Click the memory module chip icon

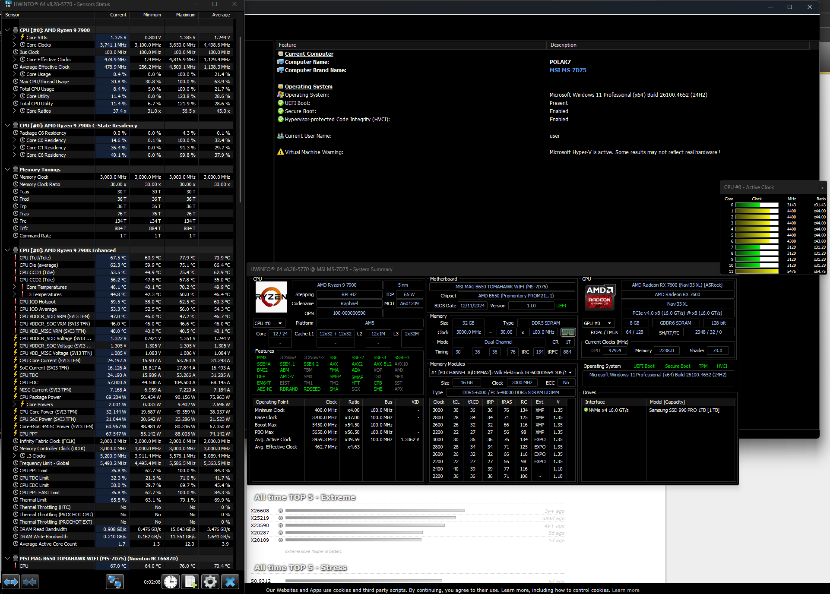pyautogui.click(x=568, y=332)
